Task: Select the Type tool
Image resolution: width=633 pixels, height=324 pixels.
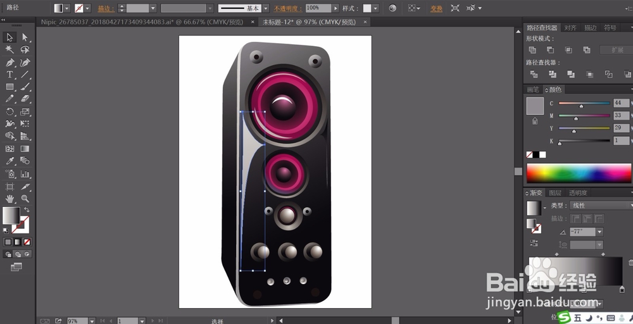Action: [x=9, y=75]
